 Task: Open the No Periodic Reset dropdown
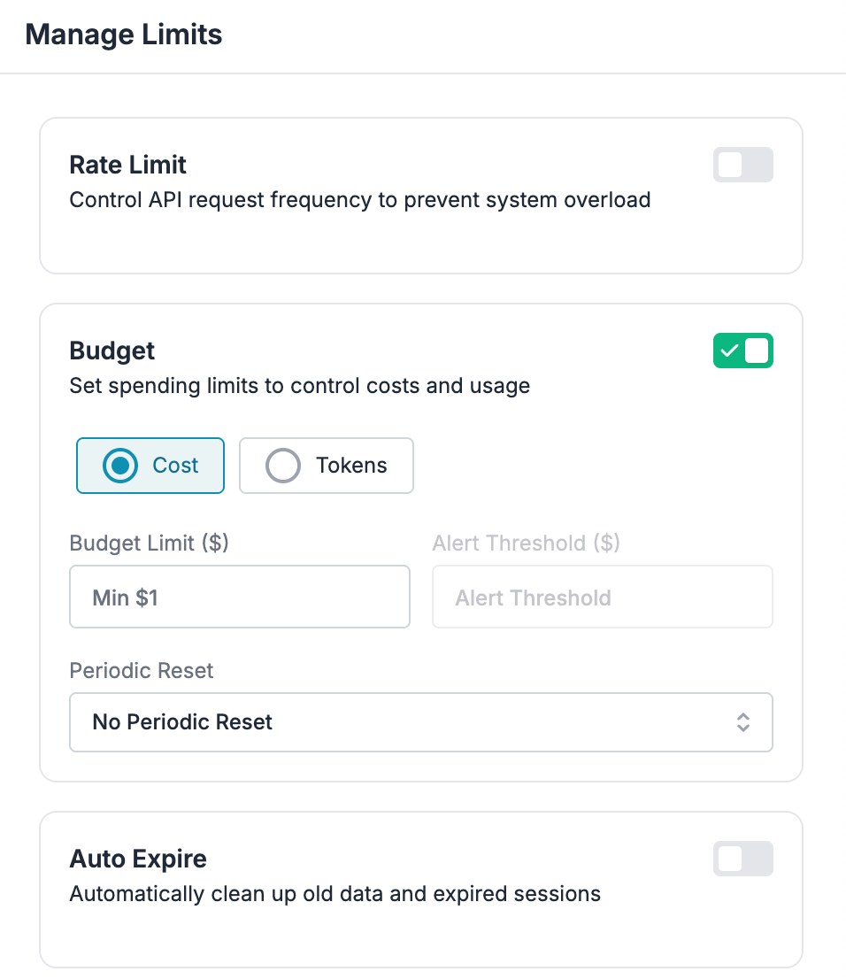[420, 722]
